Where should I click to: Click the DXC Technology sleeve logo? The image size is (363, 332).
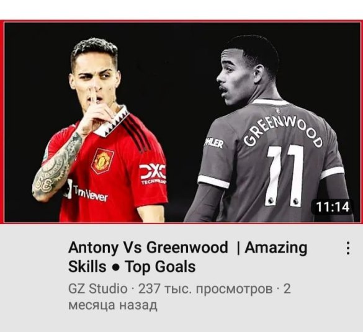[153, 174]
